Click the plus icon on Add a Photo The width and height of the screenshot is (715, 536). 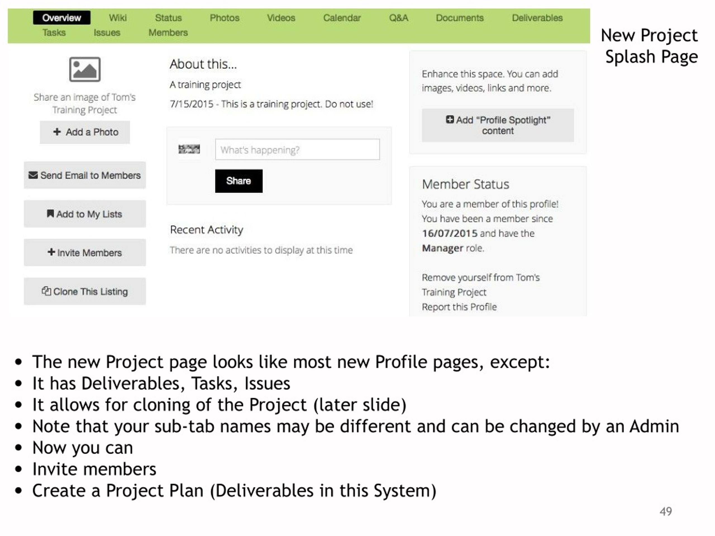click(x=57, y=132)
